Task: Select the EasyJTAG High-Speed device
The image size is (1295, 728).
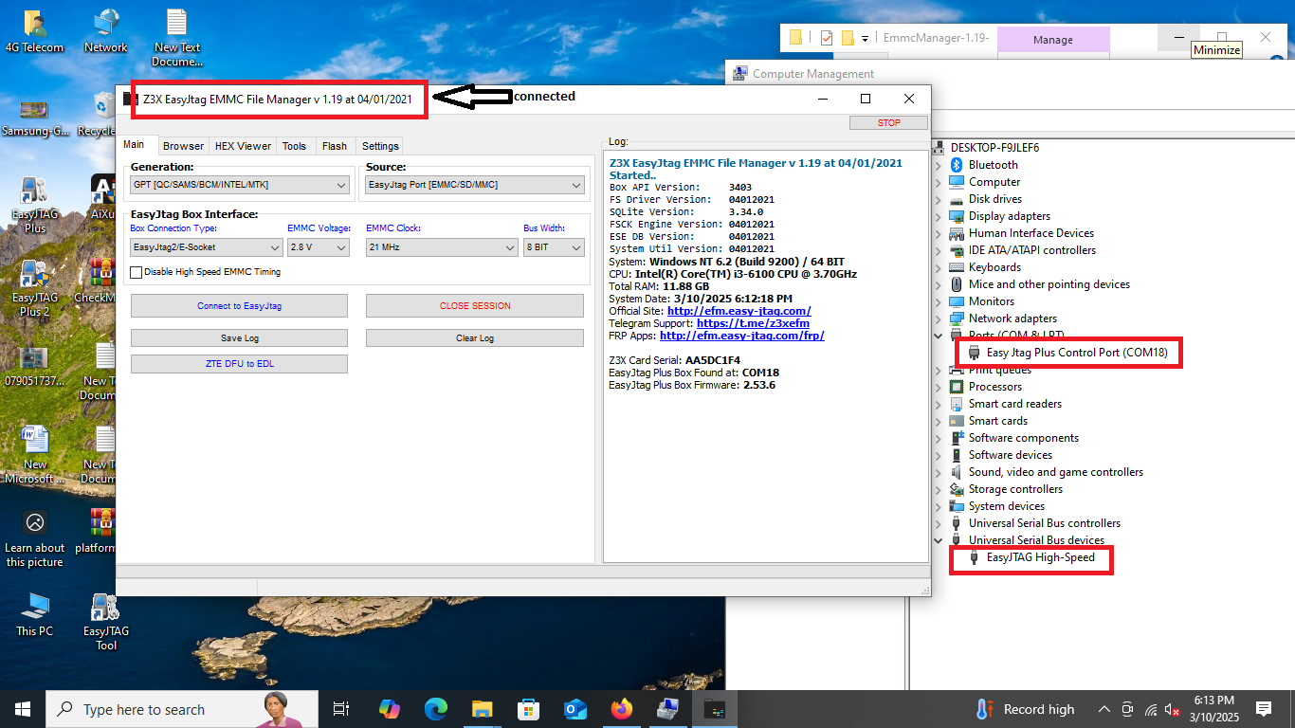Action: pos(1040,557)
